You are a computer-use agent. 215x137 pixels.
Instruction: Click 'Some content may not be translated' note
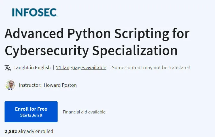(151, 68)
